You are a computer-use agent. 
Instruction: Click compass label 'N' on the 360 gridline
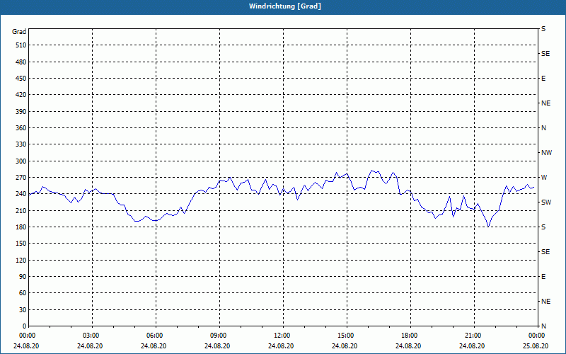click(x=543, y=128)
